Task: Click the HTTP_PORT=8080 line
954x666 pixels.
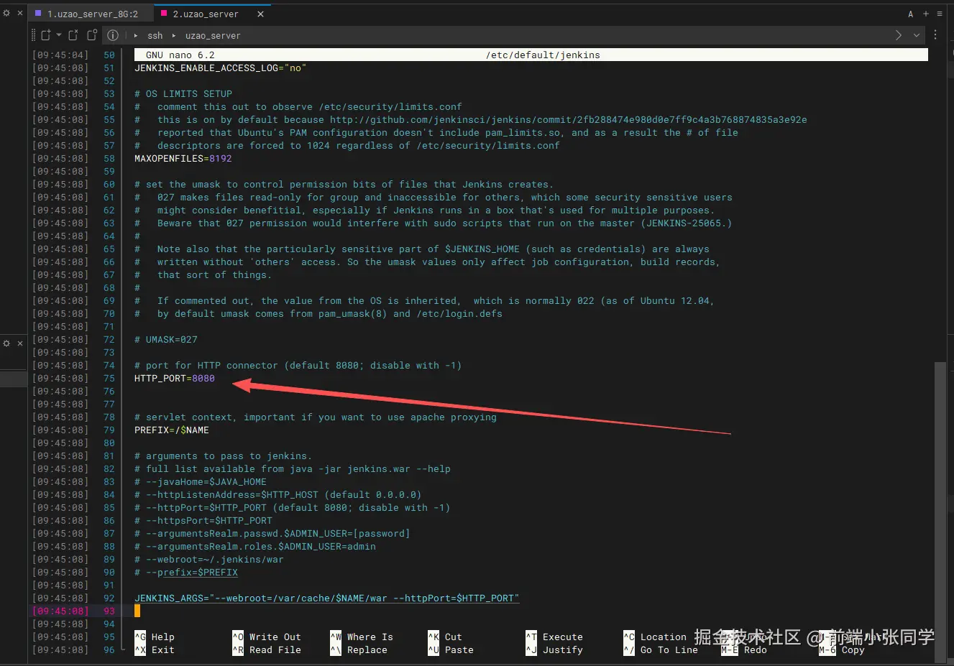Action: coord(175,379)
